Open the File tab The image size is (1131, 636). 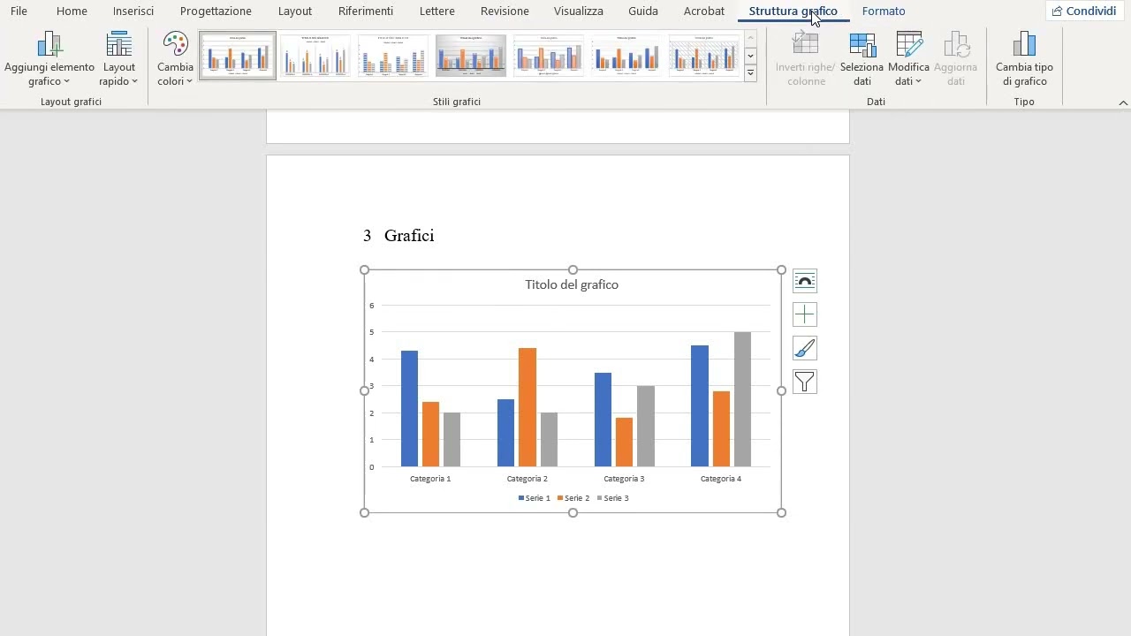pos(19,11)
